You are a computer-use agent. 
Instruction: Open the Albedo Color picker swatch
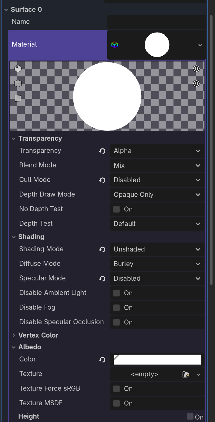click(157, 360)
